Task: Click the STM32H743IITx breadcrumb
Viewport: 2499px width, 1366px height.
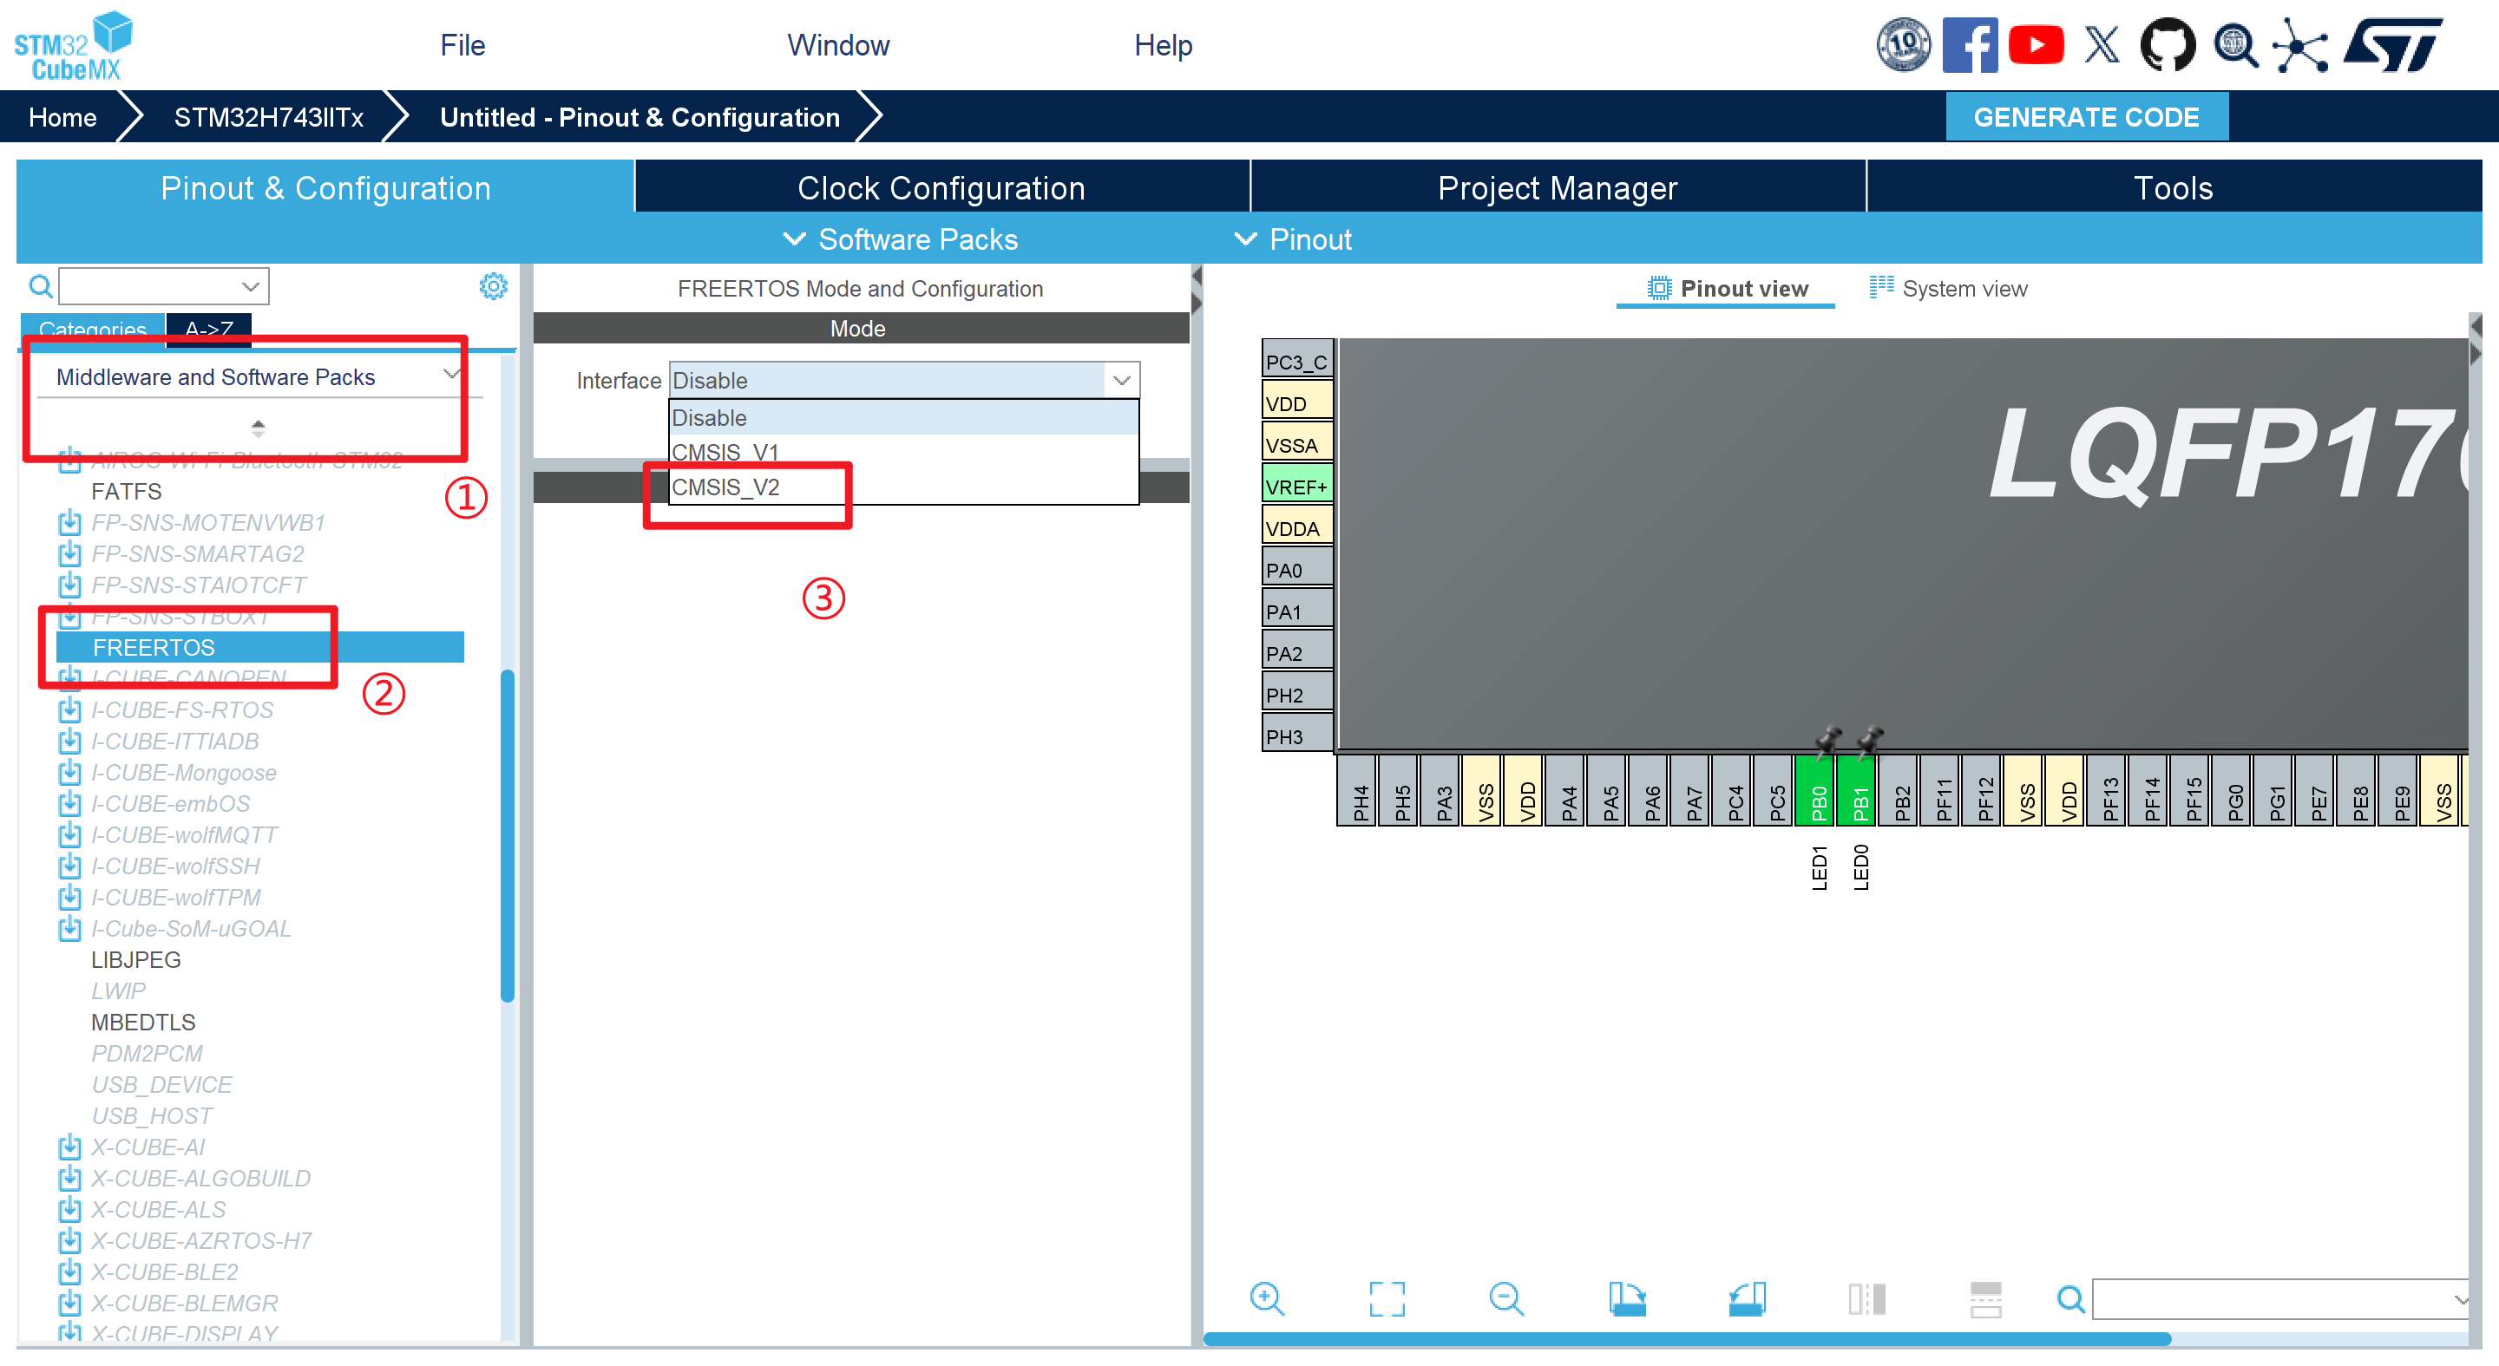Action: [x=269, y=117]
